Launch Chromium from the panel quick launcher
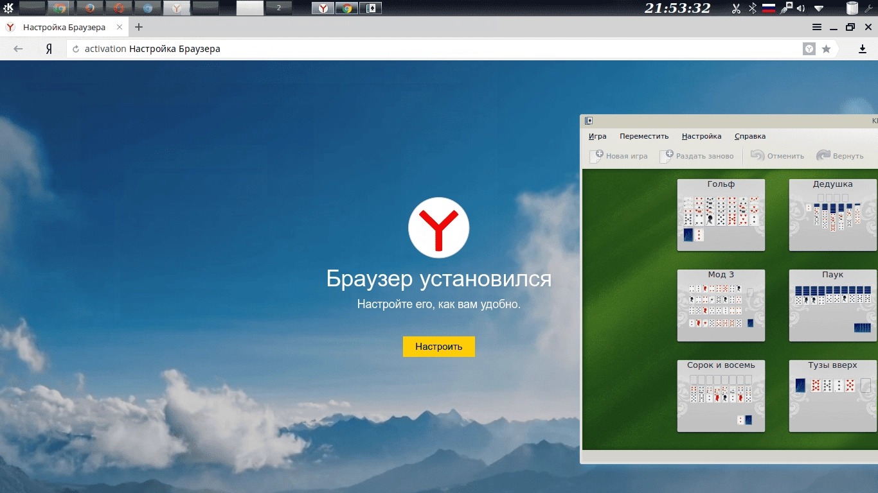 (x=148, y=8)
